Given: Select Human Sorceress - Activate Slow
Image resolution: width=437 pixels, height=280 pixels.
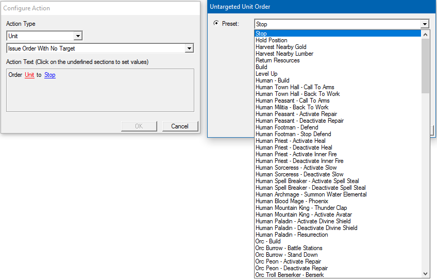Looking at the screenshot, I should click(338, 168).
